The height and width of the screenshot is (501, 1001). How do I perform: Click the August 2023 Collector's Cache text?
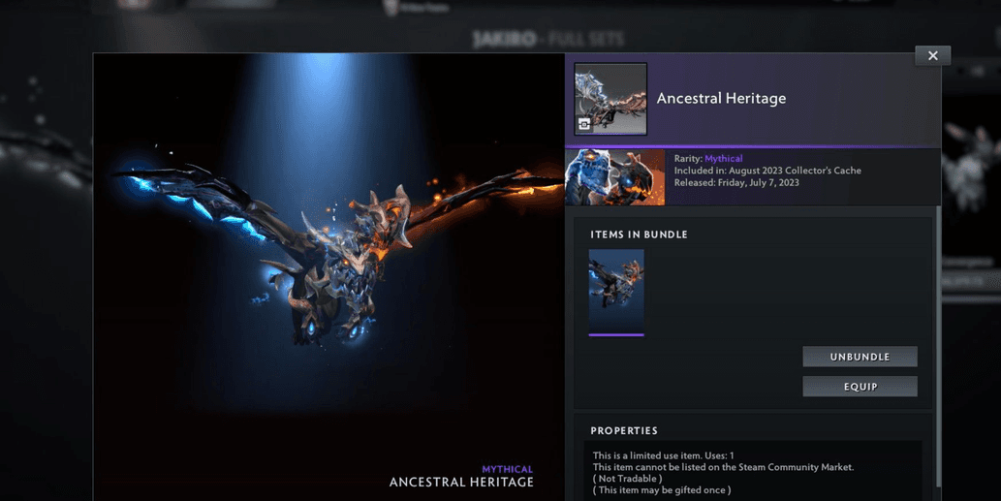[795, 171]
